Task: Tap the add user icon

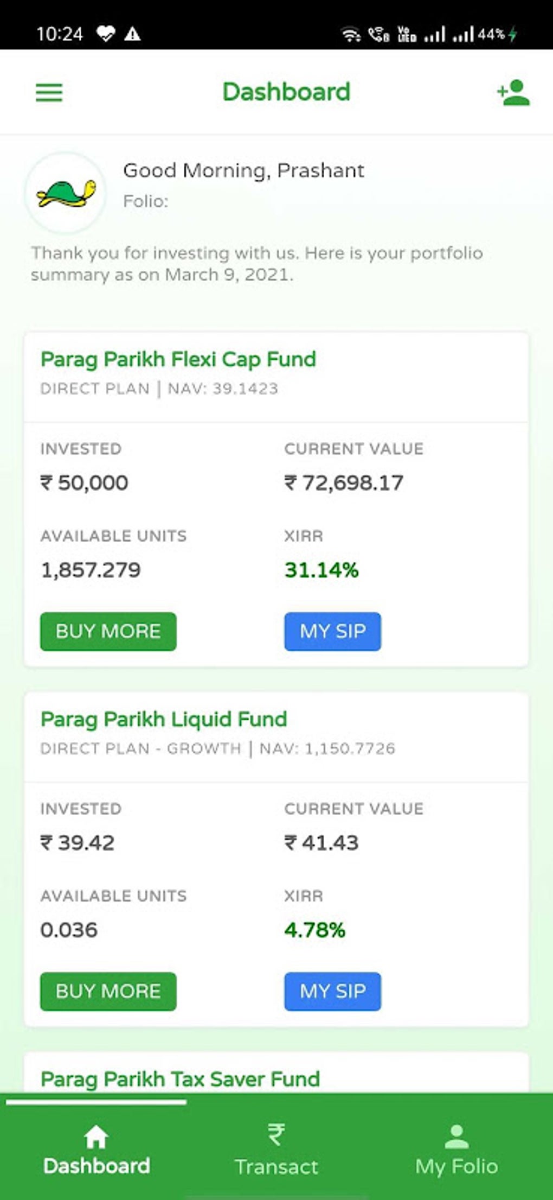Action: pyautogui.click(x=513, y=93)
